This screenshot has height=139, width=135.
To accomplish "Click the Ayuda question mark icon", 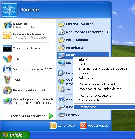I will 61,99.
